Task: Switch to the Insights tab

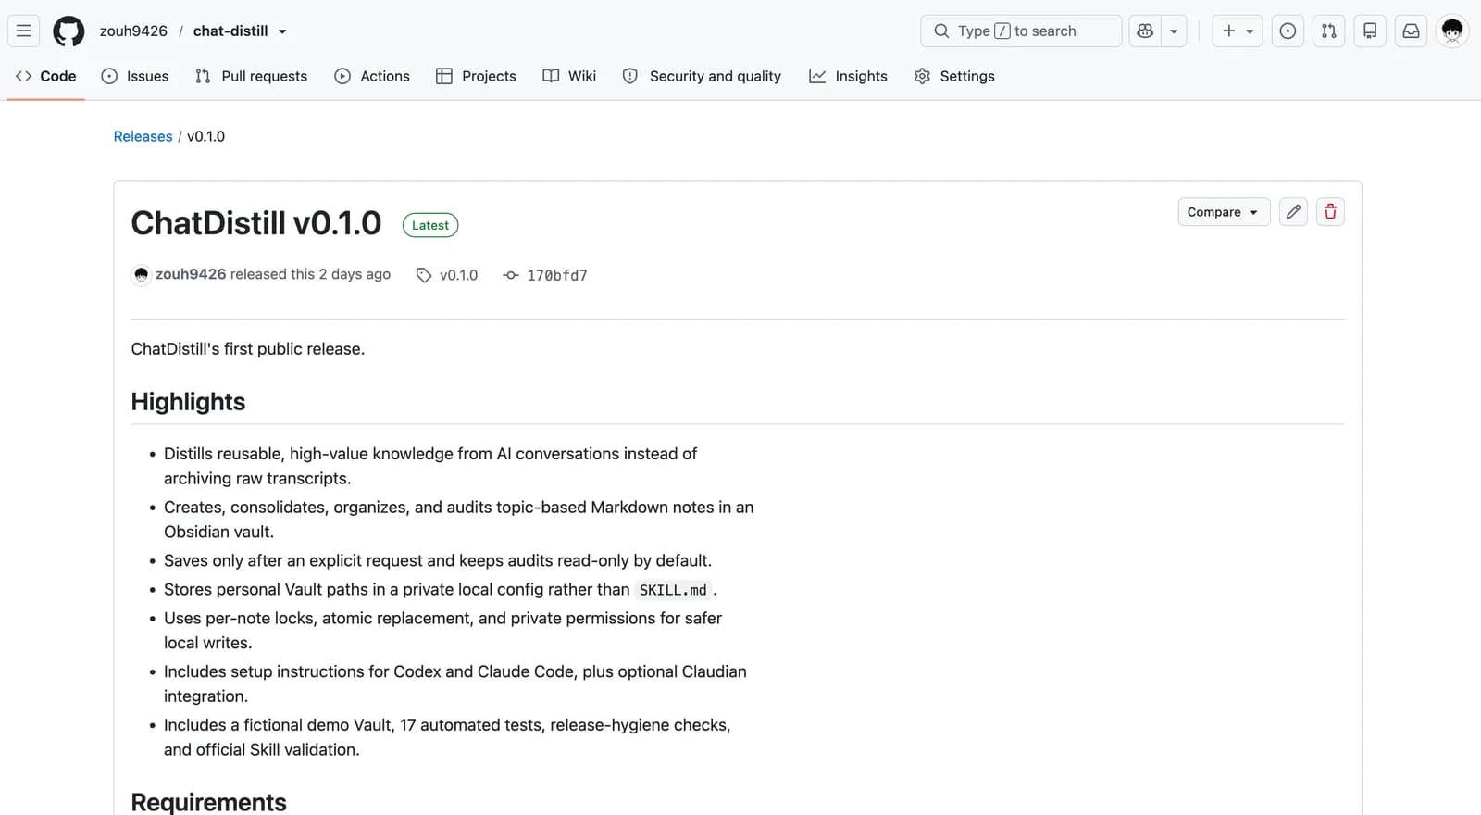Action: pos(848,76)
